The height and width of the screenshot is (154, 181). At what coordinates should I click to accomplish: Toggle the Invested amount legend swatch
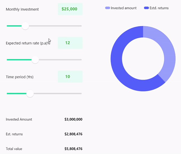click(x=107, y=8)
